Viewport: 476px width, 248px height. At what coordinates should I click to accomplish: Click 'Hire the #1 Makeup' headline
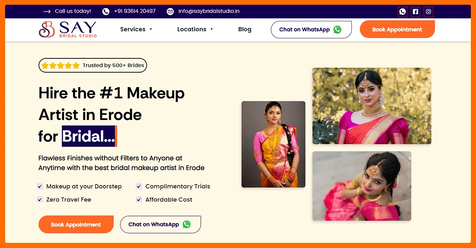pyautogui.click(x=112, y=93)
